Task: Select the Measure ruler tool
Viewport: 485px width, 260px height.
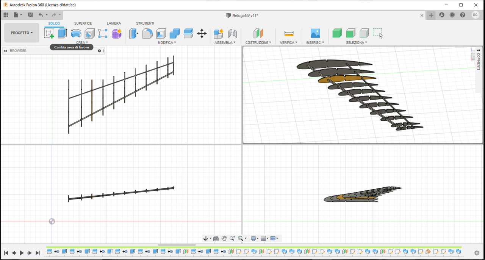Action: click(x=289, y=33)
